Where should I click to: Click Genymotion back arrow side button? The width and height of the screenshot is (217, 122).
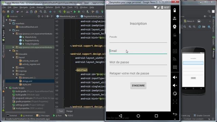(175, 114)
